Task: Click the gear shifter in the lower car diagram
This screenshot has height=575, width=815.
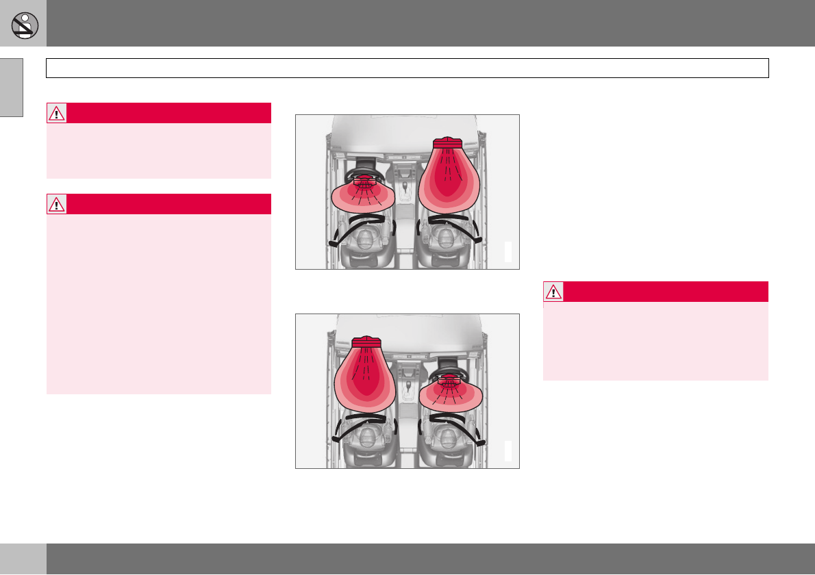Action: [408, 386]
